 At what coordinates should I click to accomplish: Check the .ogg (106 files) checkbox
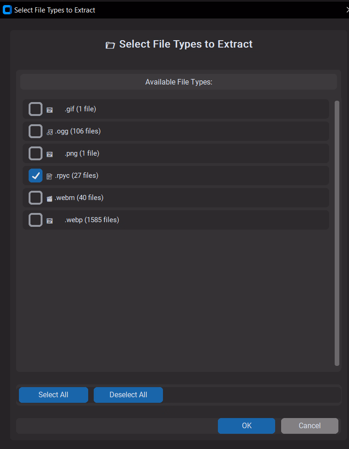(x=36, y=131)
